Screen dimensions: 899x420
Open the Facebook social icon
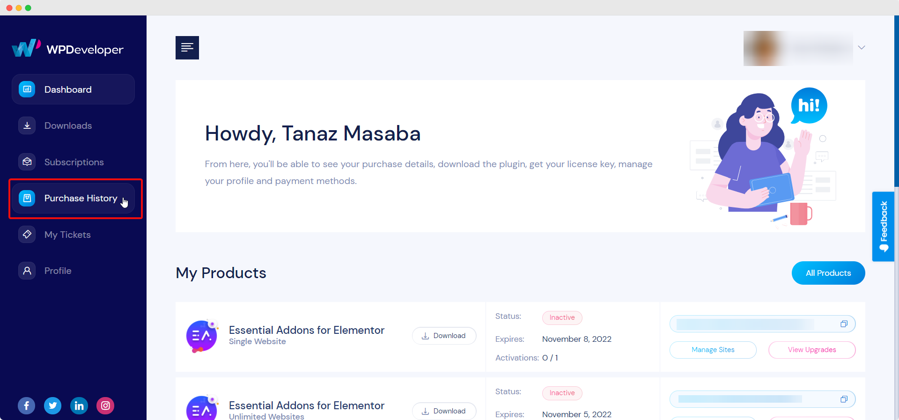coord(27,405)
